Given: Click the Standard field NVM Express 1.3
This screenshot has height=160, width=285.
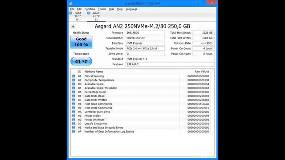Looking at the screenshot, I should click(x=170, y=59).
